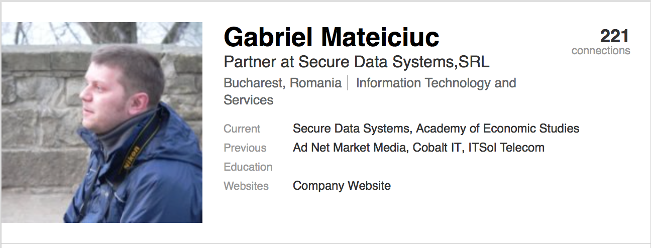Click the divider between location and industry
This screenshot has width=651, height=248.
348,83
